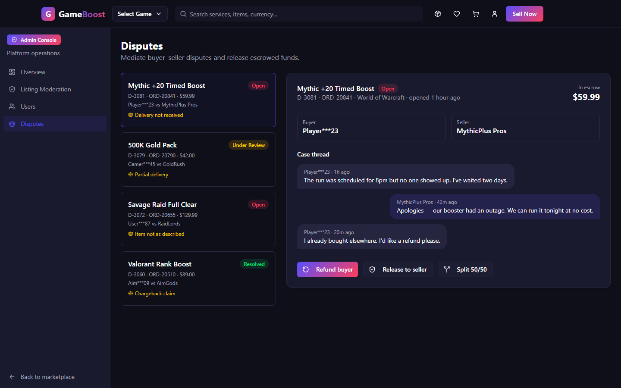Click 'D-3060 · ORD-20510 · $89.00' text

tap(161, 275)
